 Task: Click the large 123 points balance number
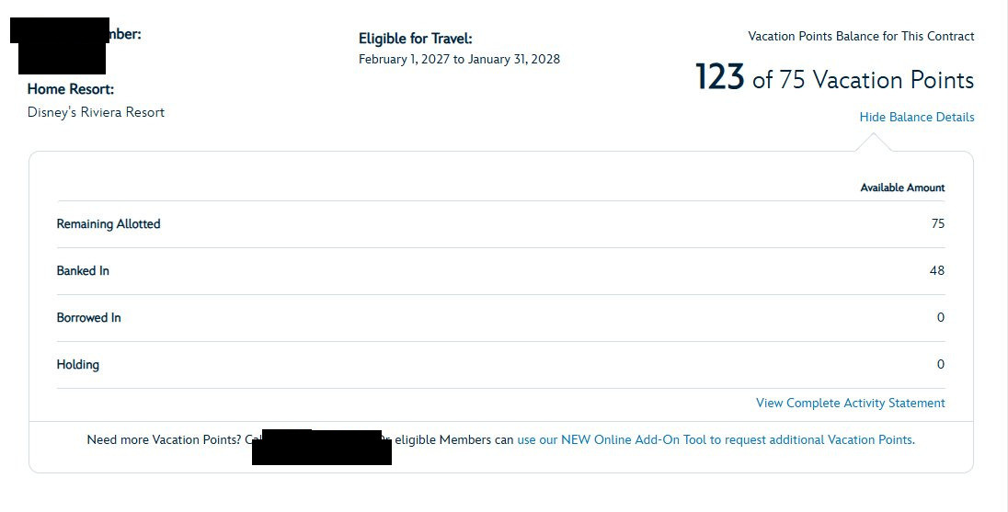[719, 77]
